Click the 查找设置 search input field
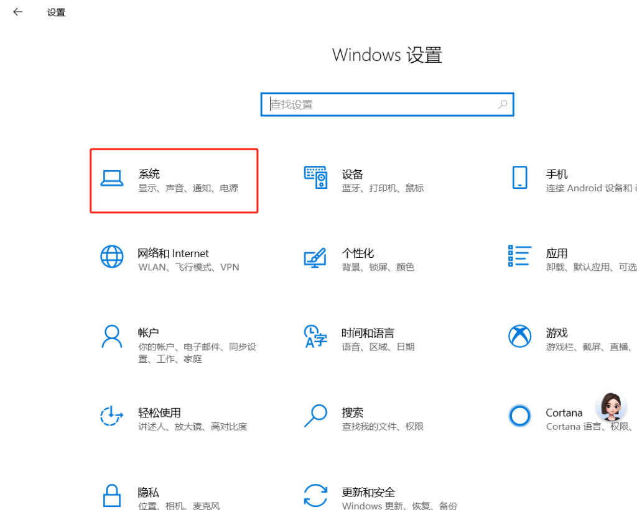This screenshot has height=510, width=637. [x=379, y=104]
